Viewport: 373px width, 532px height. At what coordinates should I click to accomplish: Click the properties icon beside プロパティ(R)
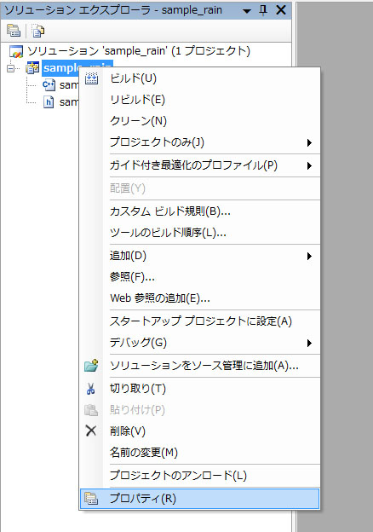pos(91,499)
